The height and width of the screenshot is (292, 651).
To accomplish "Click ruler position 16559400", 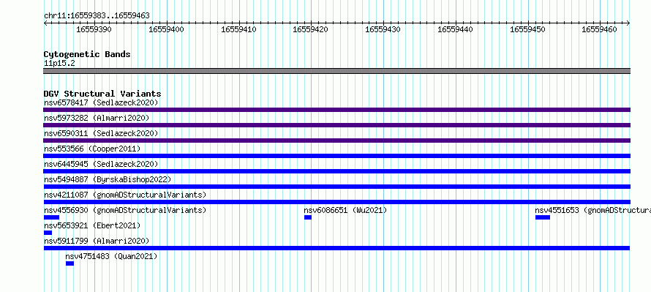I will tap(166, 29).
